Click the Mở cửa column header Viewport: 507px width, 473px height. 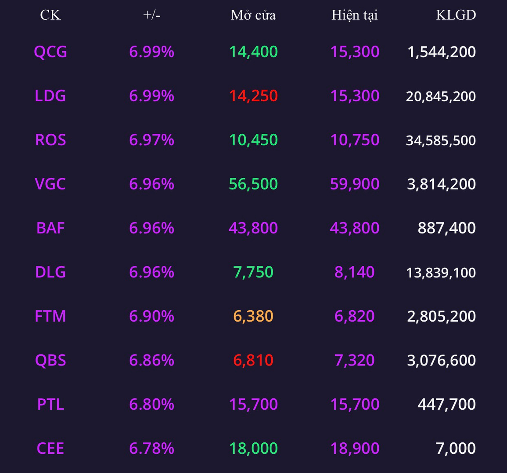[253, 15]
